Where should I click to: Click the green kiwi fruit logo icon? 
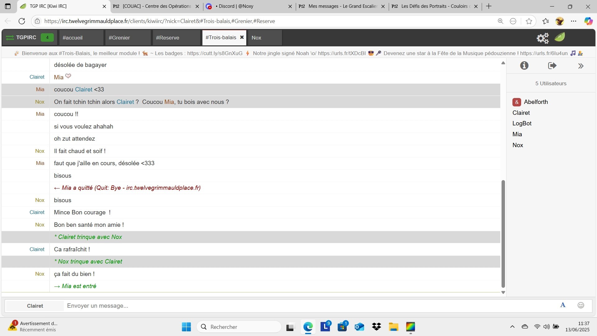pos(560,37)
